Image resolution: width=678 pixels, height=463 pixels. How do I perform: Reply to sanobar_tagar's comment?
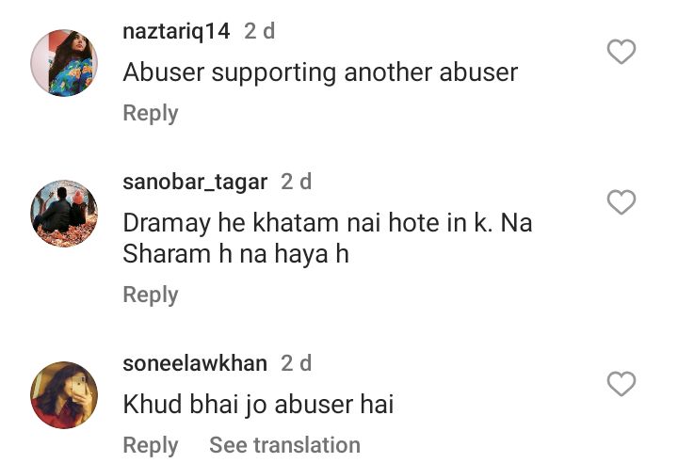[151, 295]
